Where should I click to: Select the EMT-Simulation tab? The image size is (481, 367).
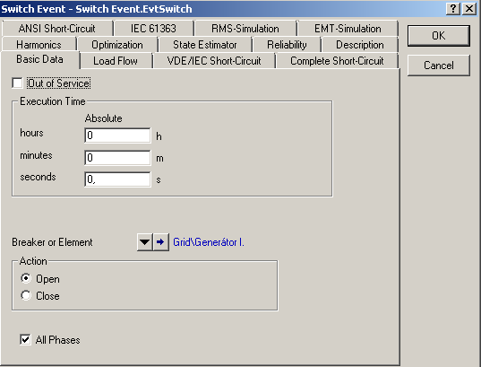348,29
